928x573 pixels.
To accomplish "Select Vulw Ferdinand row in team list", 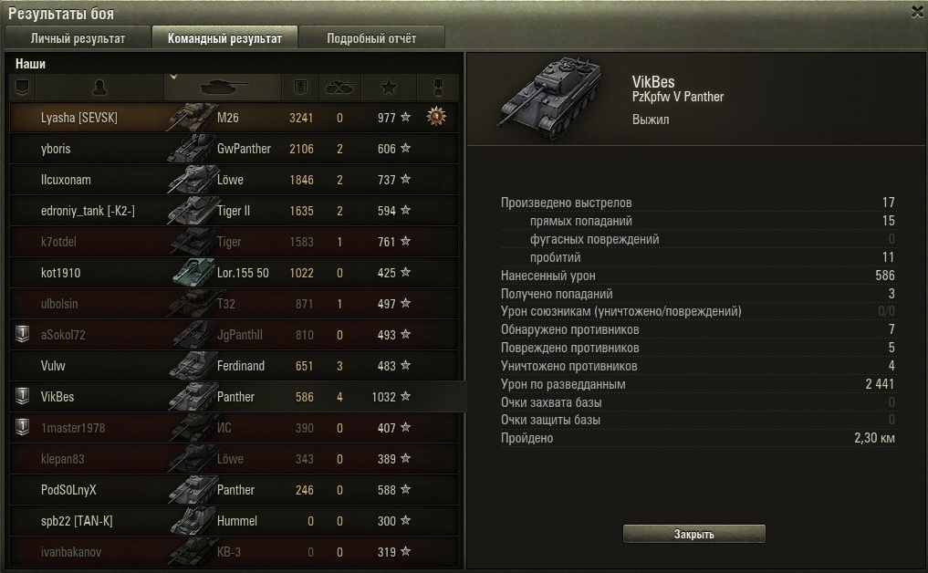I will [234, 366].
